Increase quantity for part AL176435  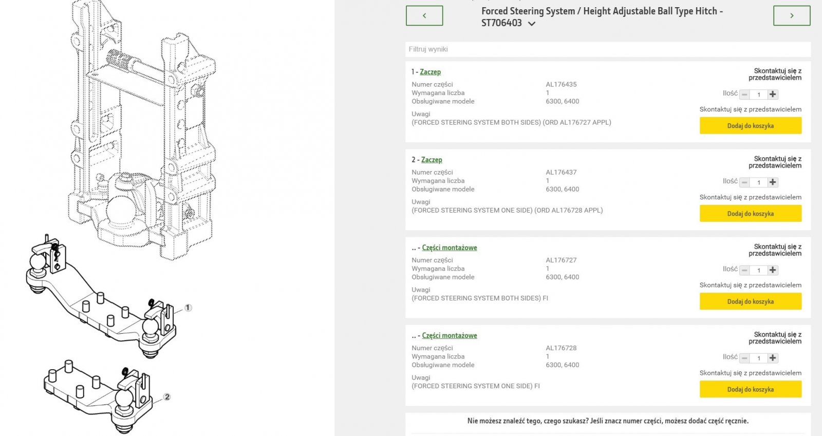773,94
